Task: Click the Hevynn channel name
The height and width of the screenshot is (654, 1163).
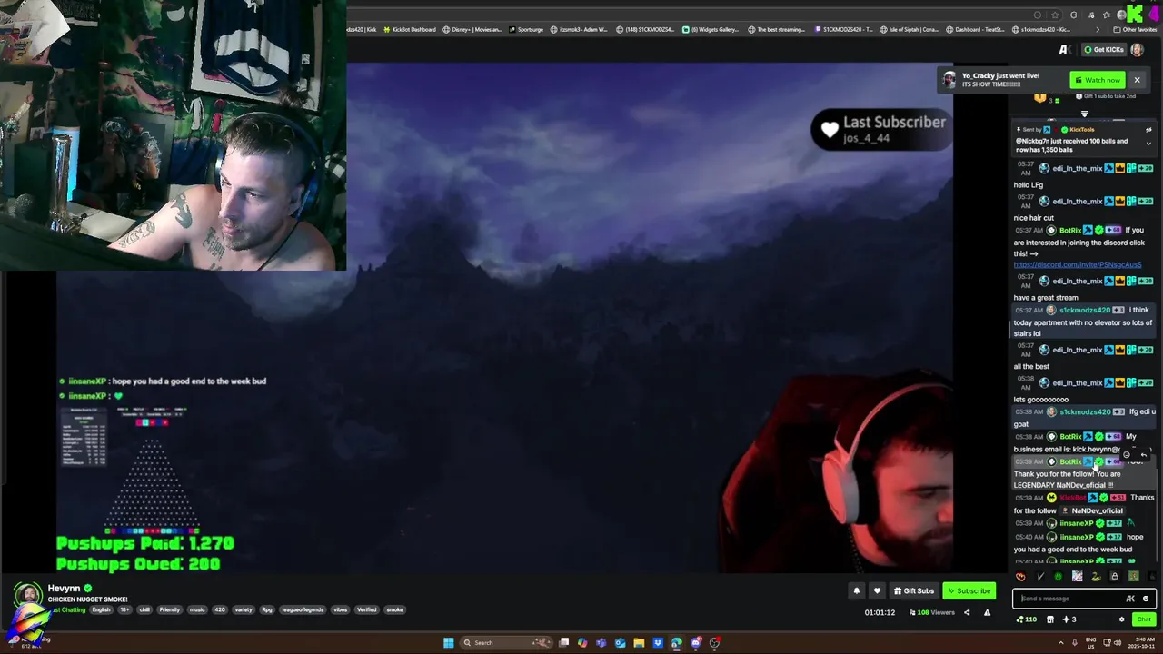Action: (64, 588)
